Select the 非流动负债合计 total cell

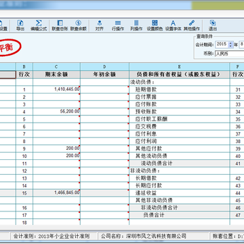coord(180,207)
